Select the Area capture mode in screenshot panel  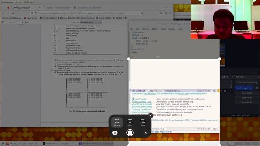tap(117, 122)
